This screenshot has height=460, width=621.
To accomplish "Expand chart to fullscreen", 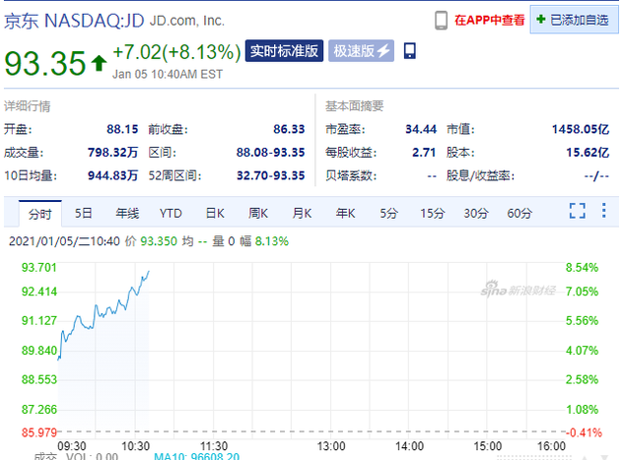I will [x=578, y=211].
